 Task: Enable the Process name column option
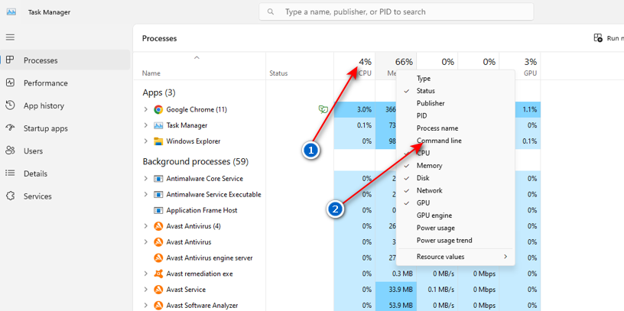(x=455, y=128)
